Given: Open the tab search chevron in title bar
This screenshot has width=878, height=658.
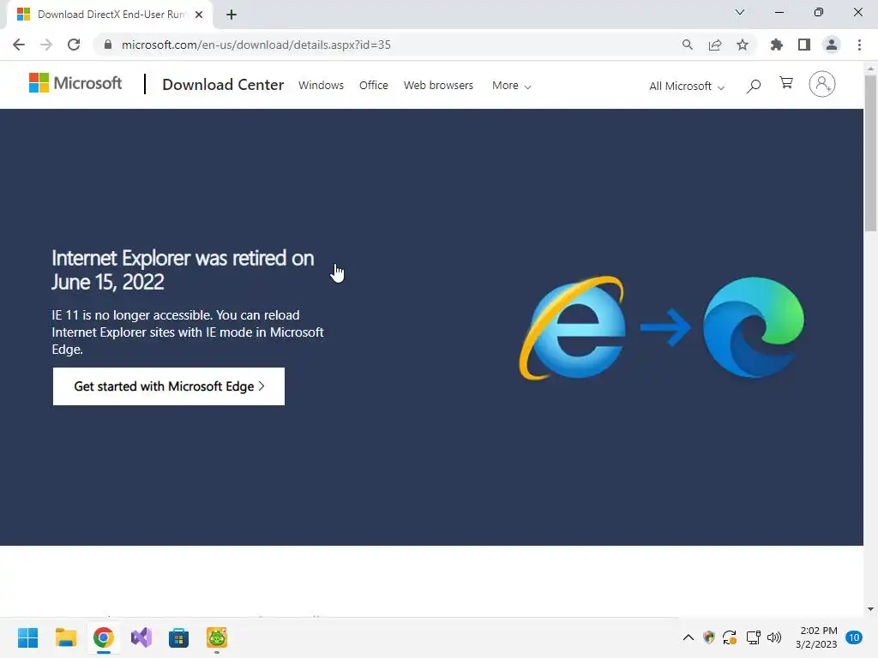Looking at the screenshot, I should [x=740, y=12].
